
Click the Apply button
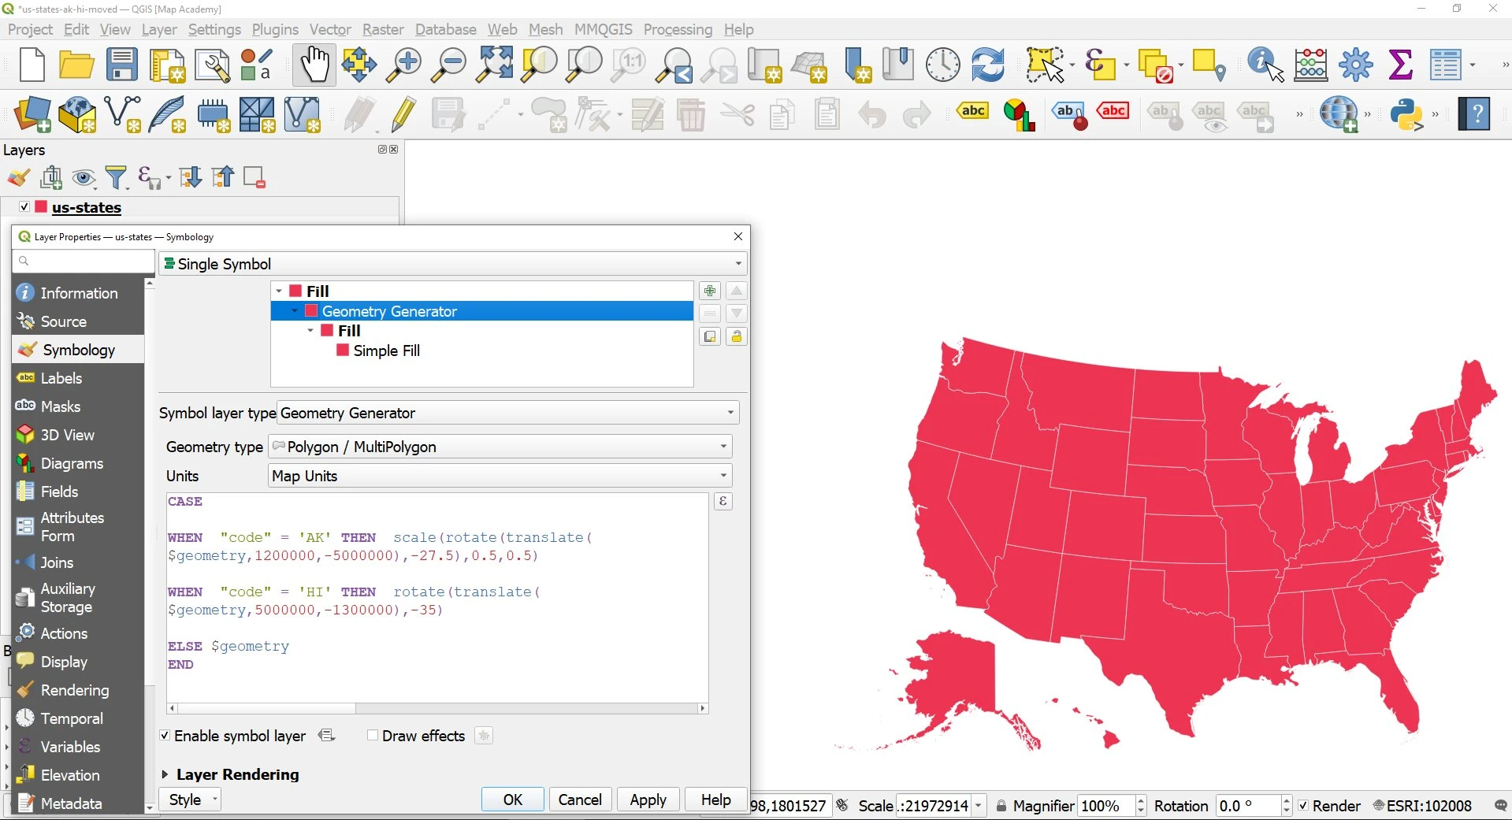click(648, 800)
